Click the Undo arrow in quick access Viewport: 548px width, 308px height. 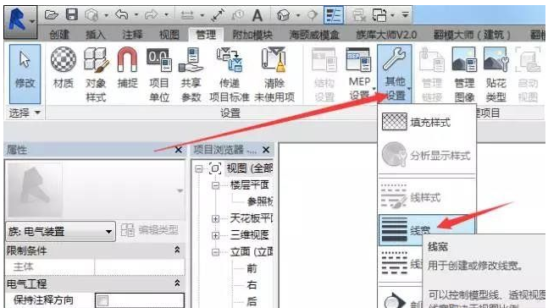pyautogui.click(x=121, y=14)
